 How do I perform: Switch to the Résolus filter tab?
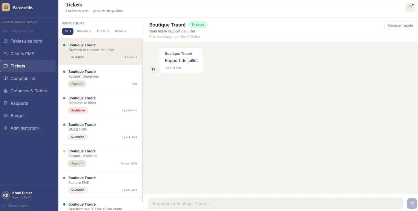[121, 31]
